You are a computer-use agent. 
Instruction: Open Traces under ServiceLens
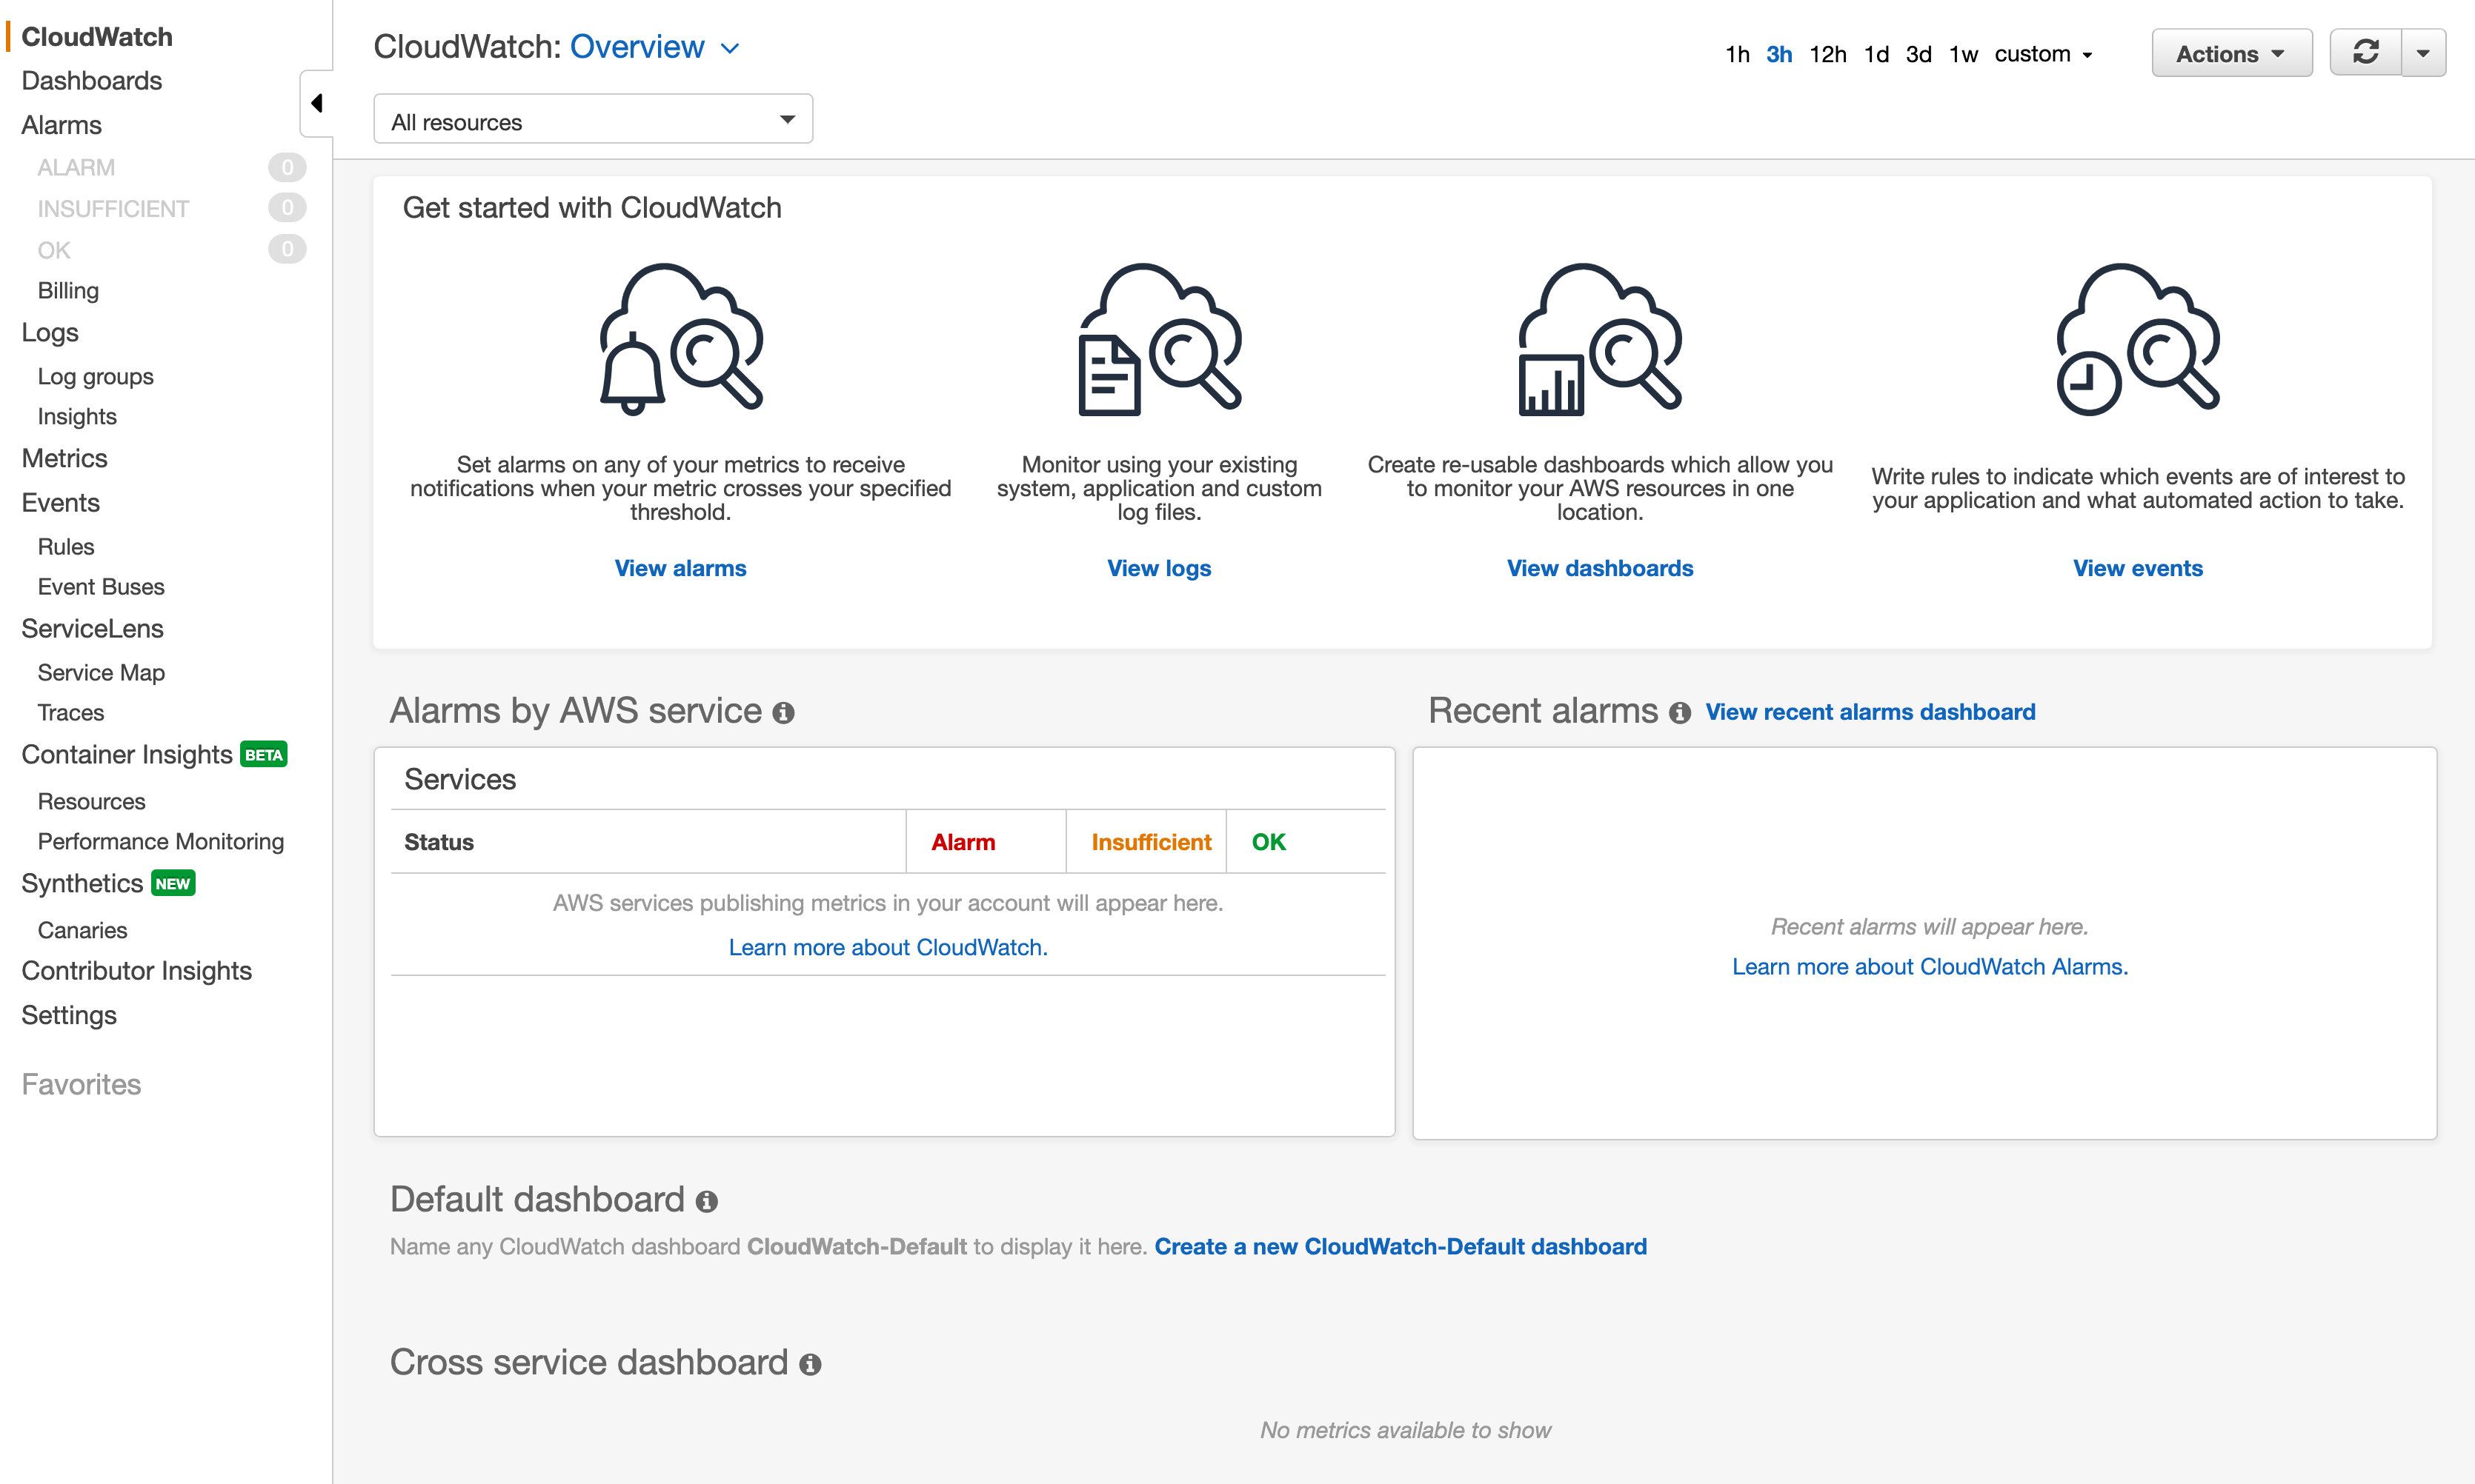click(71, 713)
